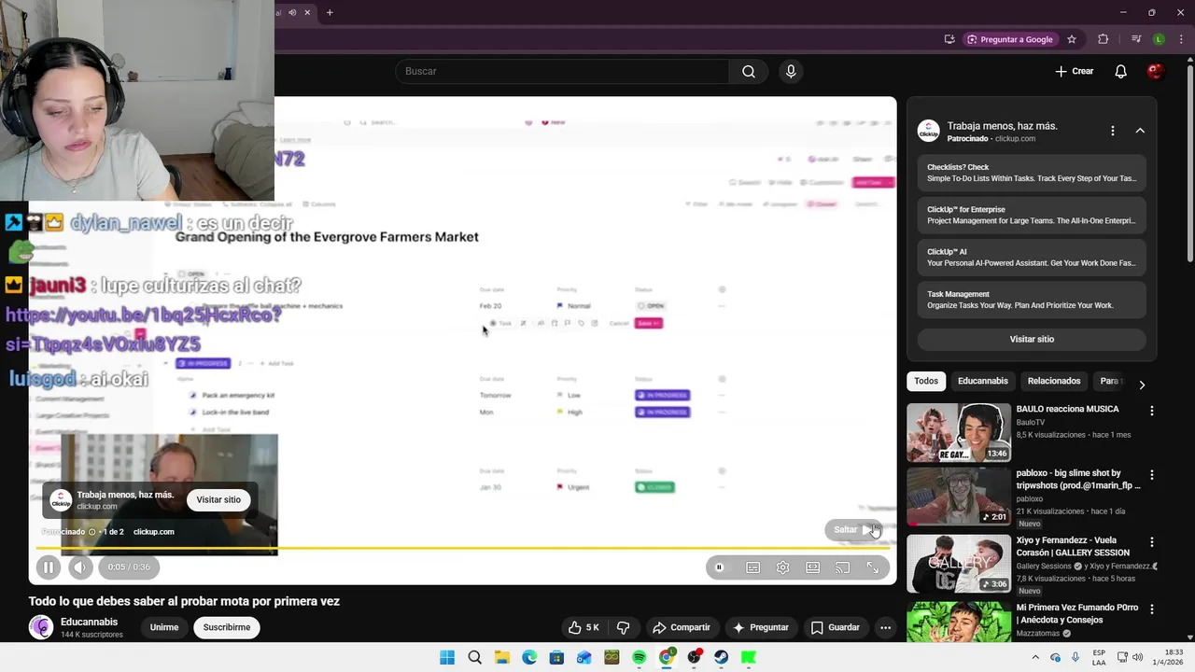Open the YouTube account avatar menu

[x=1155, y=71]
